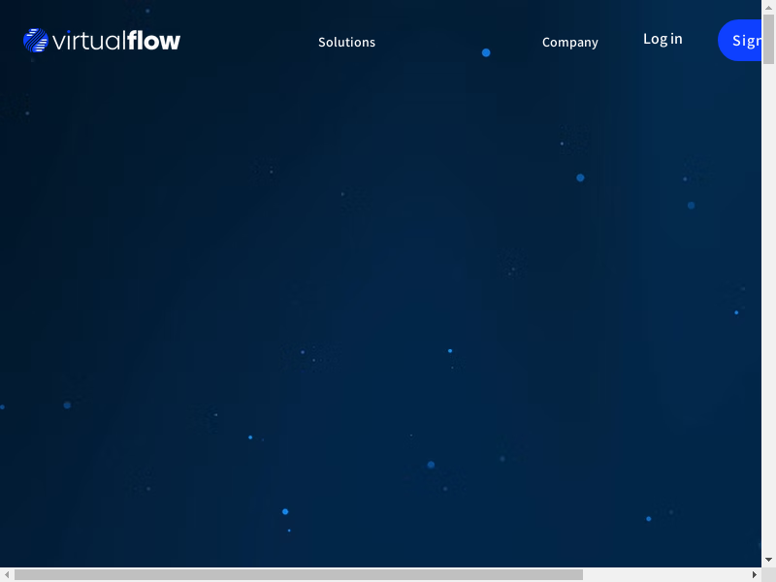Click the Log in link
Viewport: 776px width, 582px height.
pos(663,39)
